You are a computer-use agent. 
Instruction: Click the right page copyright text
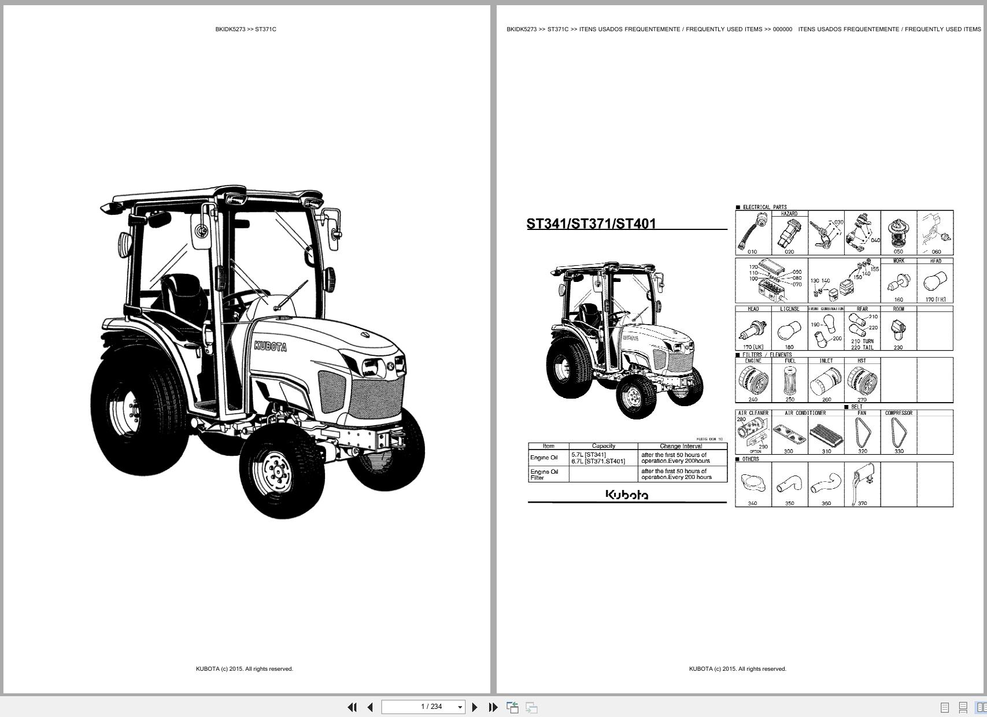point(738,669)
